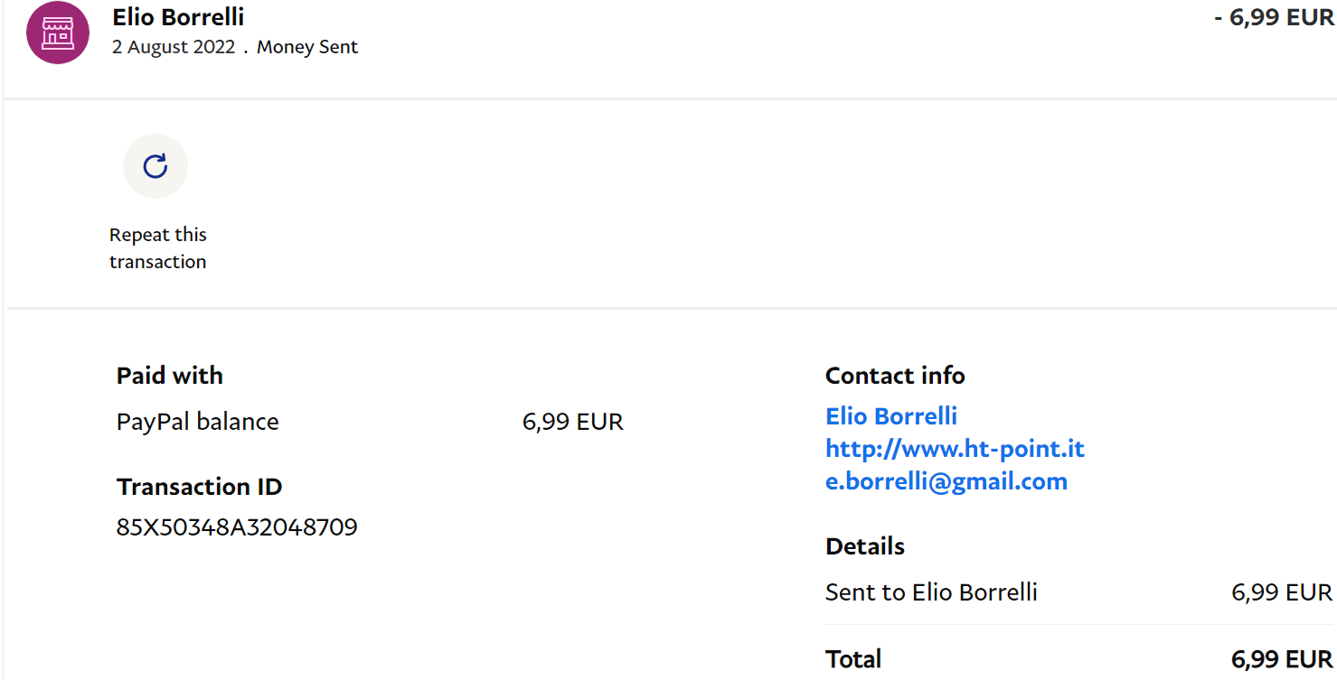The width and height of the screenshot is (1337, 680).
Task: Open the http://www.ht-point.it website link
Action: (x=955, y=449)
